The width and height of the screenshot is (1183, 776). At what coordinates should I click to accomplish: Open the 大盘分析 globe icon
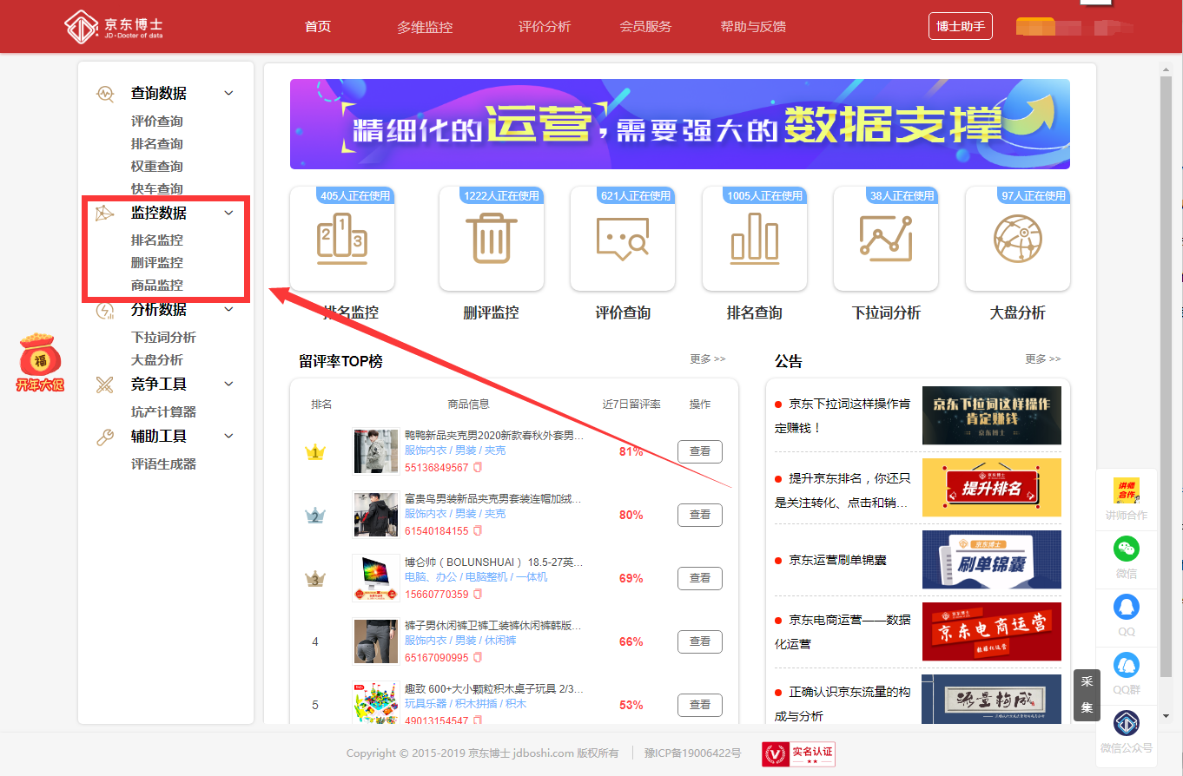[1018, 238]
